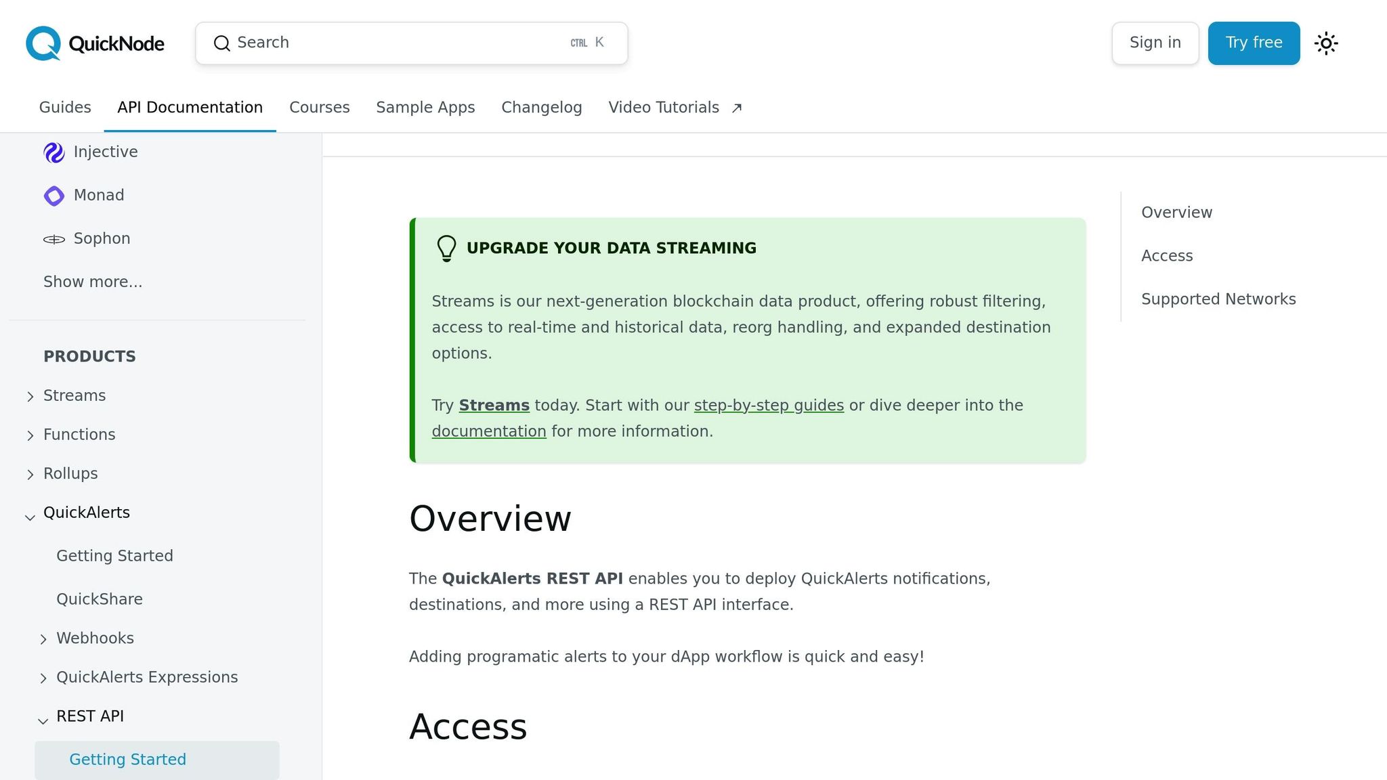Expand the Functions section chevron
The width and height of the screenshot is (1387, 780).
point(30,435)
